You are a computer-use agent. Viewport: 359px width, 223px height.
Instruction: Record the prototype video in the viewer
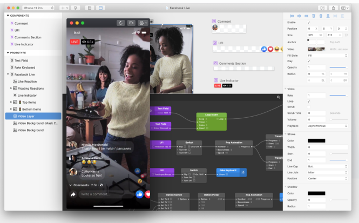[x=131, y=23]
